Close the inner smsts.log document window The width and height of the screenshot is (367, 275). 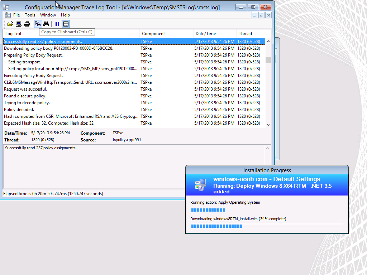268,15
